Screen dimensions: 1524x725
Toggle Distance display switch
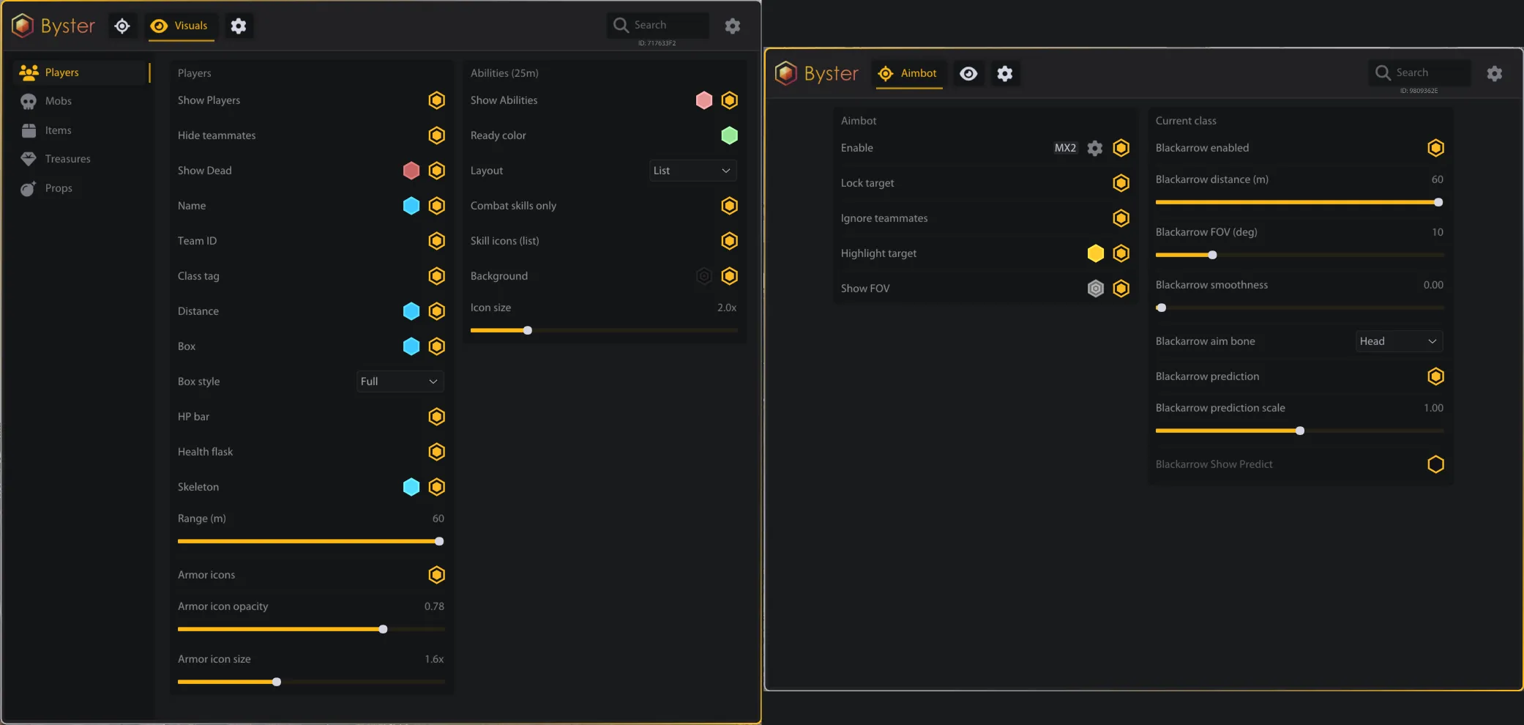[x=437, y=311]
